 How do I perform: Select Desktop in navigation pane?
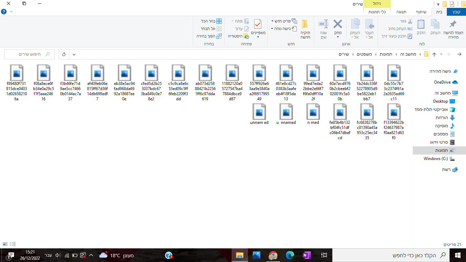(444, 101)
